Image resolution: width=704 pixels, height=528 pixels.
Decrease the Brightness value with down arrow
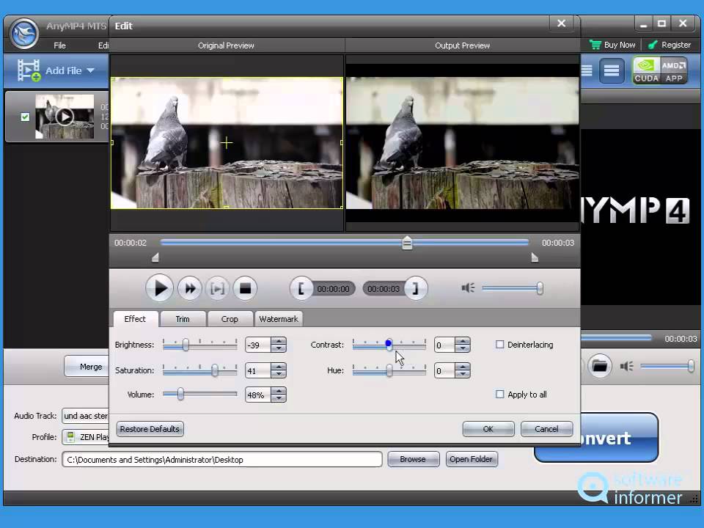pos(279,349)
